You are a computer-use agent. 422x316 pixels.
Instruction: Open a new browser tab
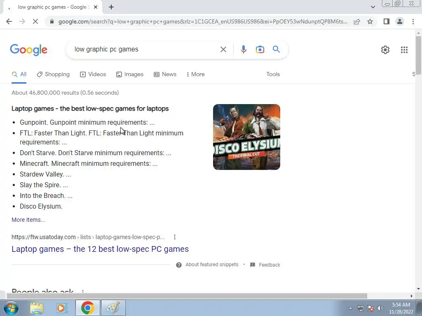[111, 7]
